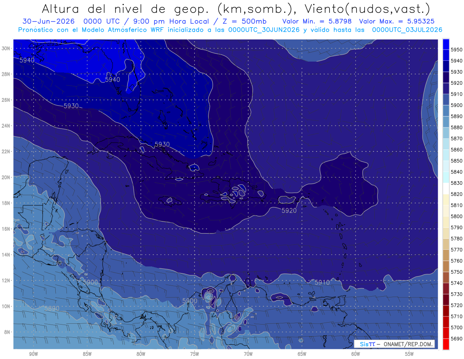464x359 pixels.
Task: Click the 70W longitude axis label
Action: [248, 354]
